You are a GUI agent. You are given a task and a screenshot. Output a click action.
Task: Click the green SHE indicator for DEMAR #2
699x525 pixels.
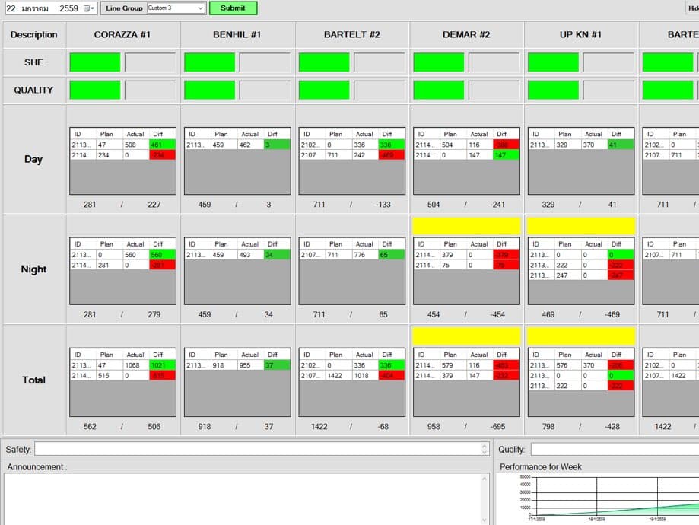439,62
